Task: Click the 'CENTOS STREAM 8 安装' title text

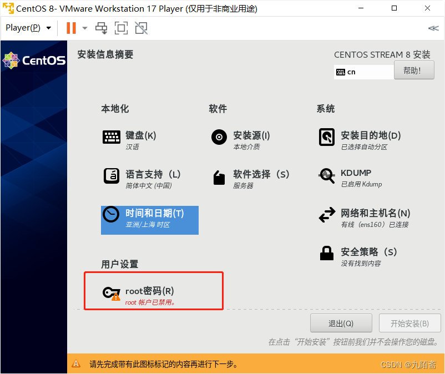Action: tap(382, 54)
